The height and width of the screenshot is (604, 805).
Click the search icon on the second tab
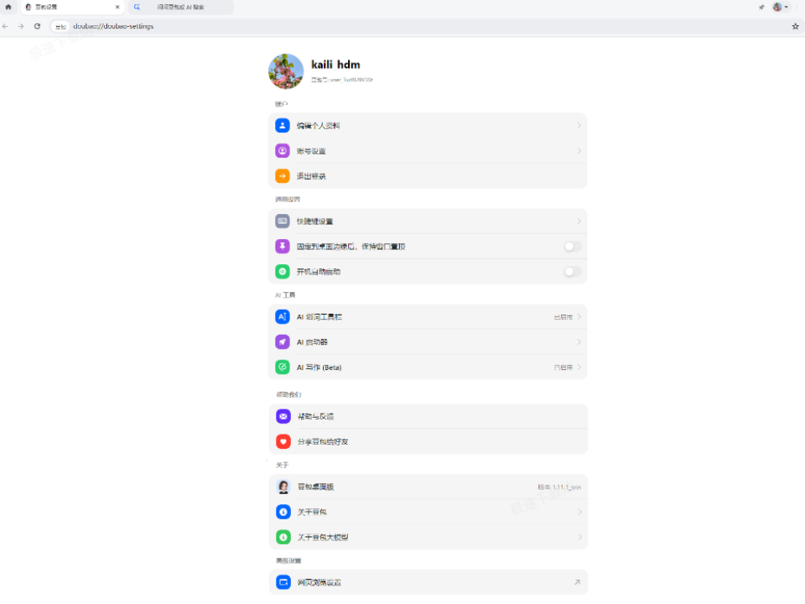click(137, 8)
